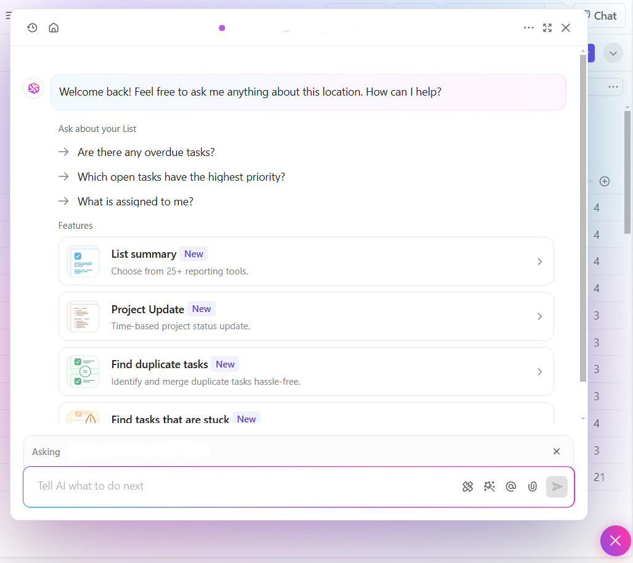The height and width of the screenshot is (563, 633).
Task: Ask 'Which open tasks have the highest priority?'
Action: 181,177
